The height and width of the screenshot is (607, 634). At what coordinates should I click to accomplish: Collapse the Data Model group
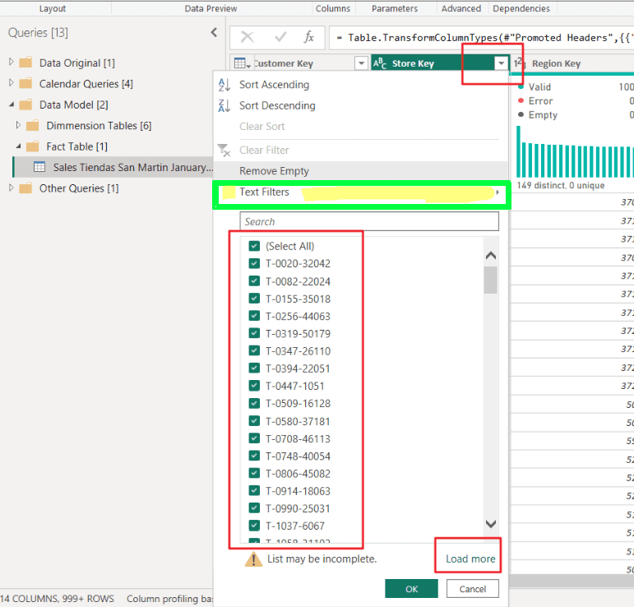pyautogui.click(x=12, y=104)
